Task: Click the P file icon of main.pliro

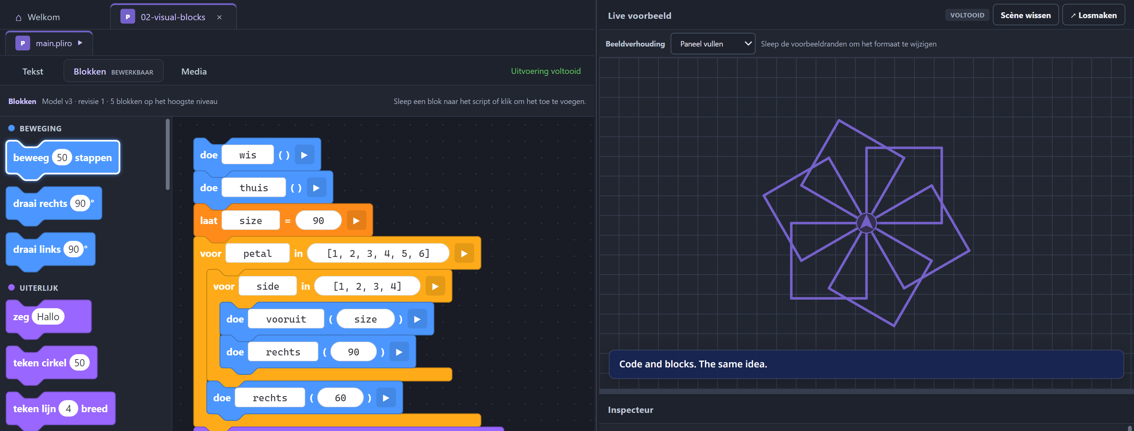Action: (x=23, y=43)
